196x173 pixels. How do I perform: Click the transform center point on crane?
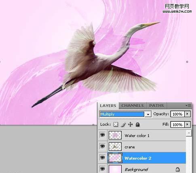[x=93, y=62]
